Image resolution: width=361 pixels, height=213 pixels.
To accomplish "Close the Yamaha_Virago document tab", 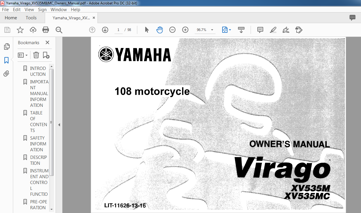I will click(94, 18).
